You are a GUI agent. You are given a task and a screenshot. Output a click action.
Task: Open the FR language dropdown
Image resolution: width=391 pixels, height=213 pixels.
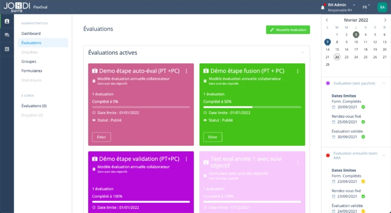coord(366,8)
